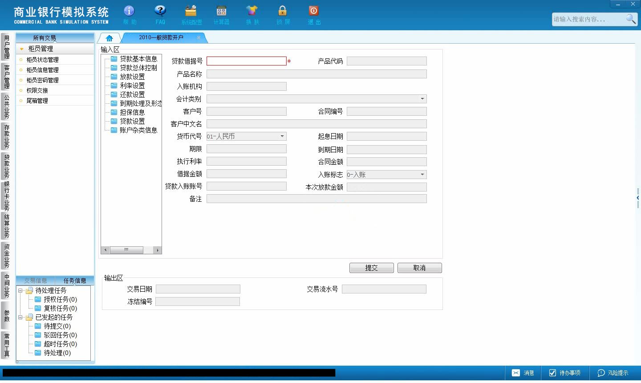The height and width of the screenshot is (383, 641).
Task: Open 驳回任务(0) task folder
Action: (x=57, y=335)
